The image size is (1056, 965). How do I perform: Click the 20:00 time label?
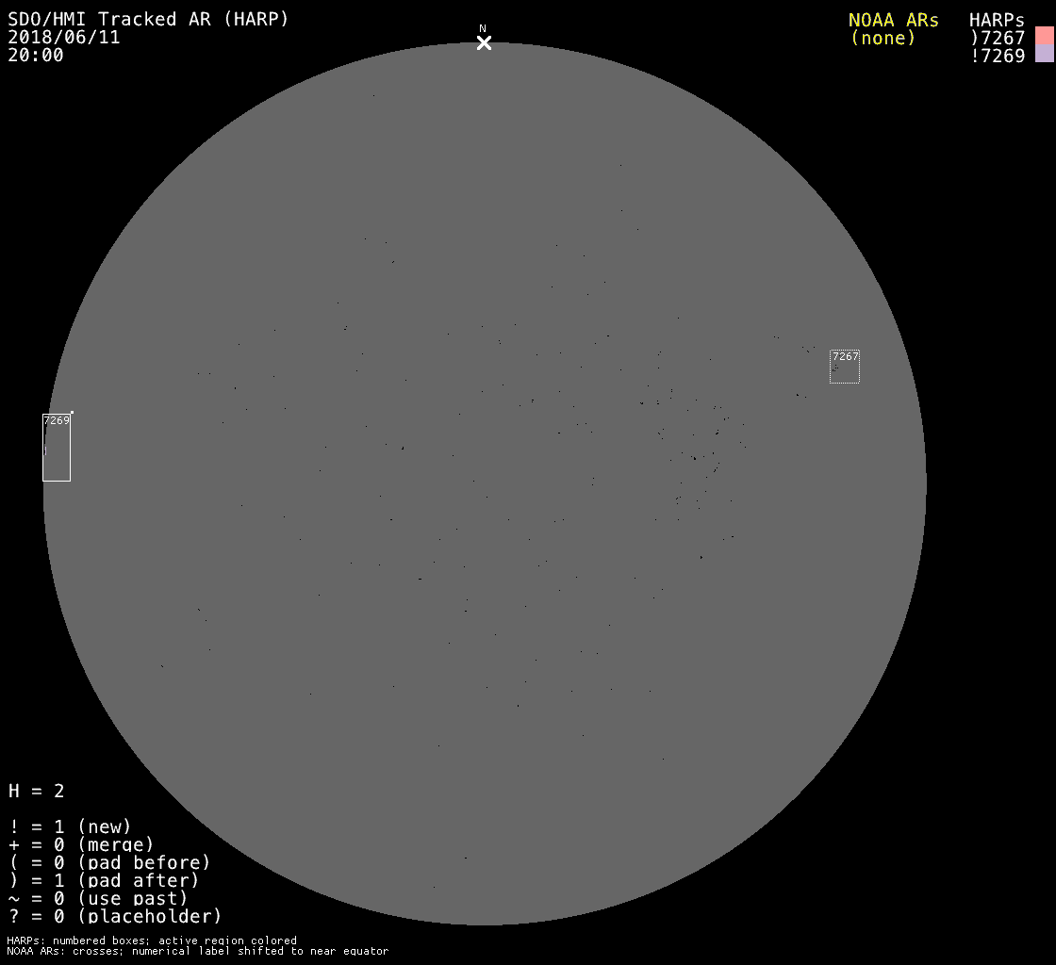click(x=36, y=56)
